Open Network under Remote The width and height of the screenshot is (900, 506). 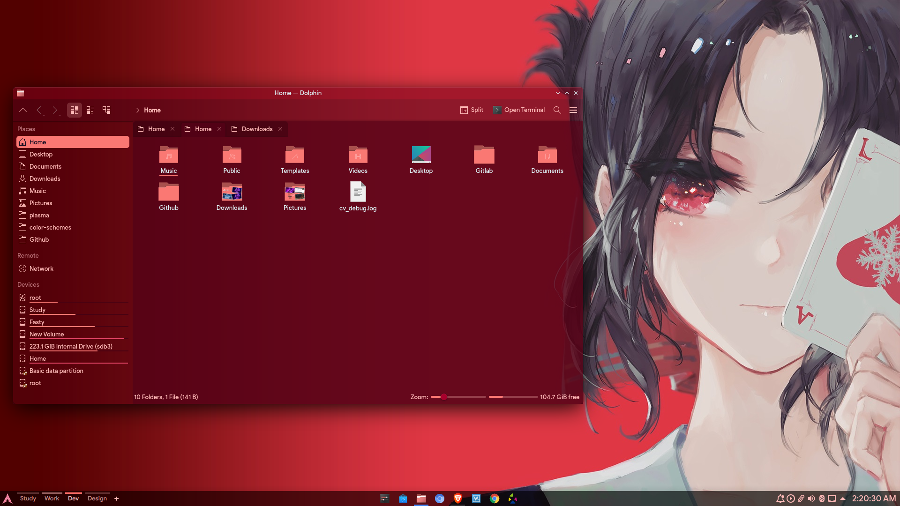pos(73,268)
